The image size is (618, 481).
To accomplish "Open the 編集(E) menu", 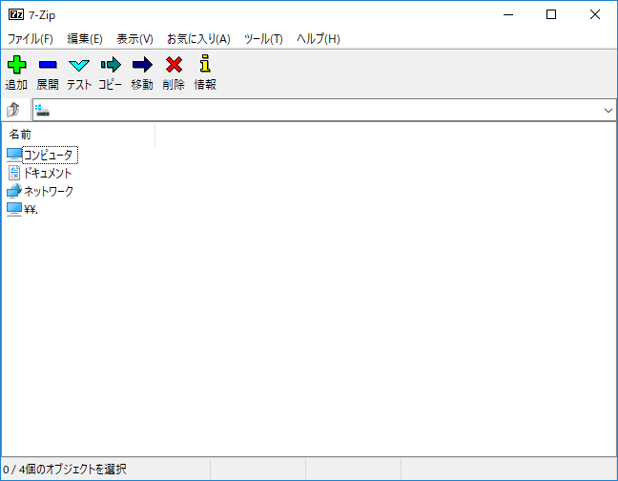I will (85, 38).
